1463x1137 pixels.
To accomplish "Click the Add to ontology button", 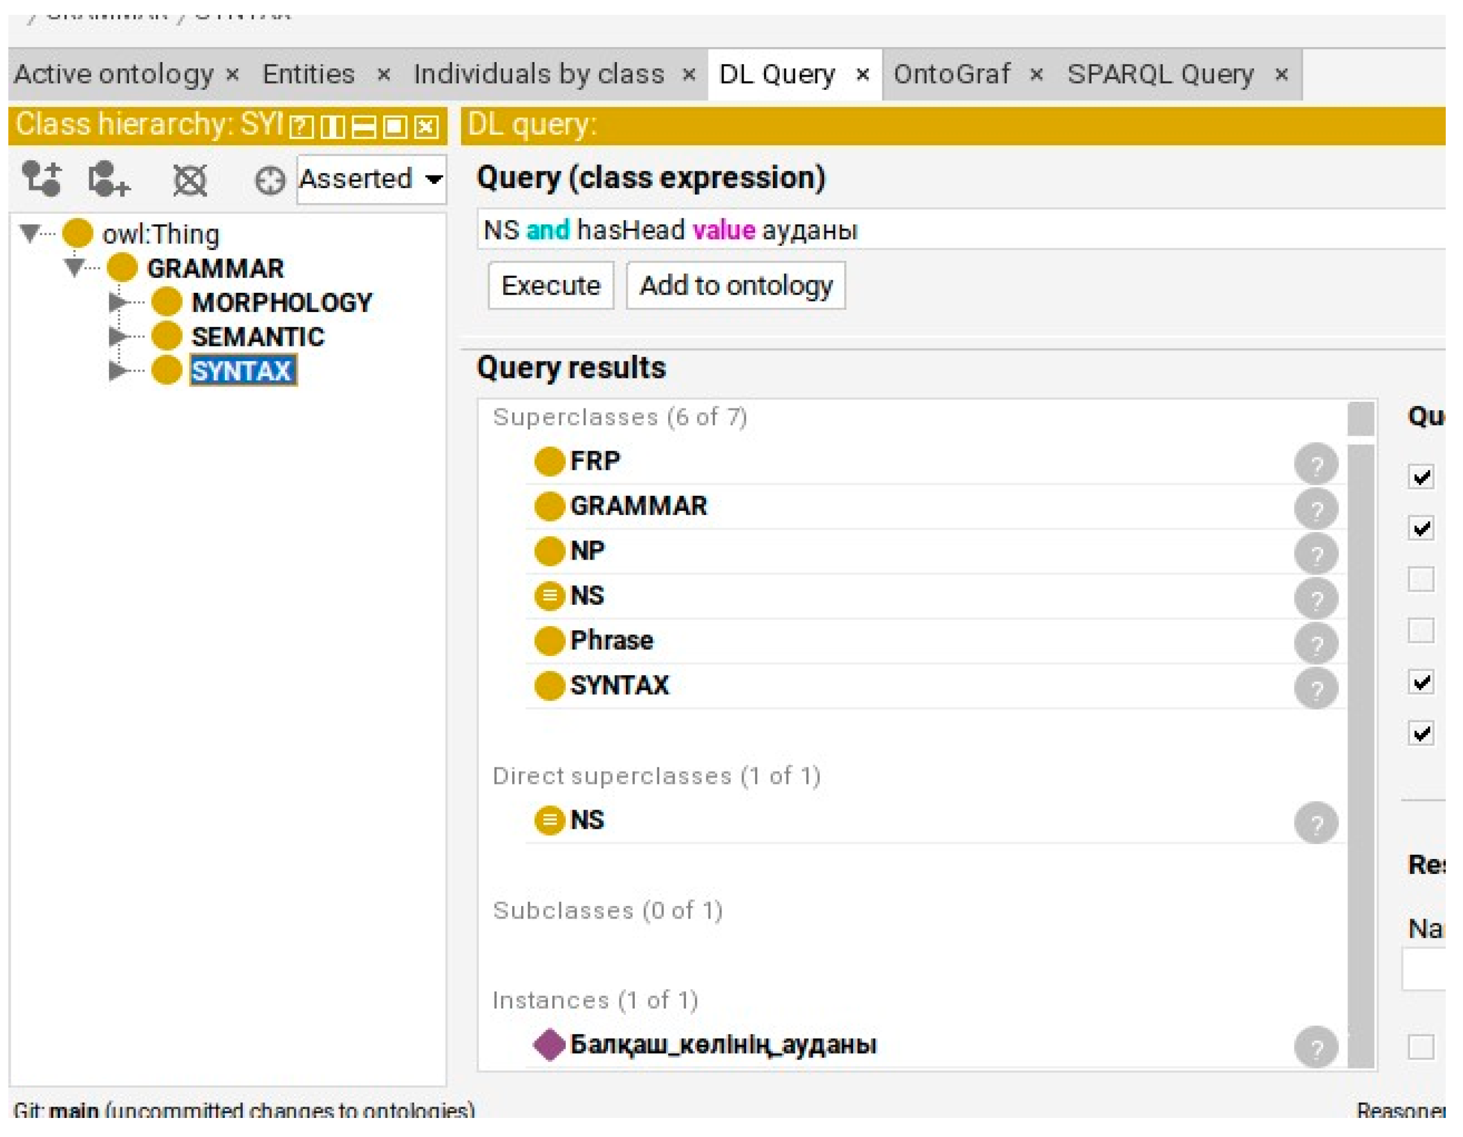I will point(735,286).
